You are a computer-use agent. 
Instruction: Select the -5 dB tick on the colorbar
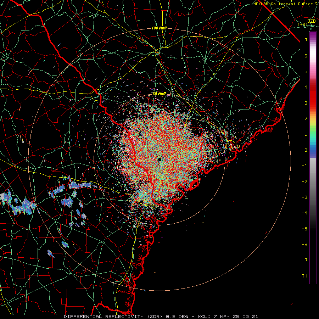[304, 229]
